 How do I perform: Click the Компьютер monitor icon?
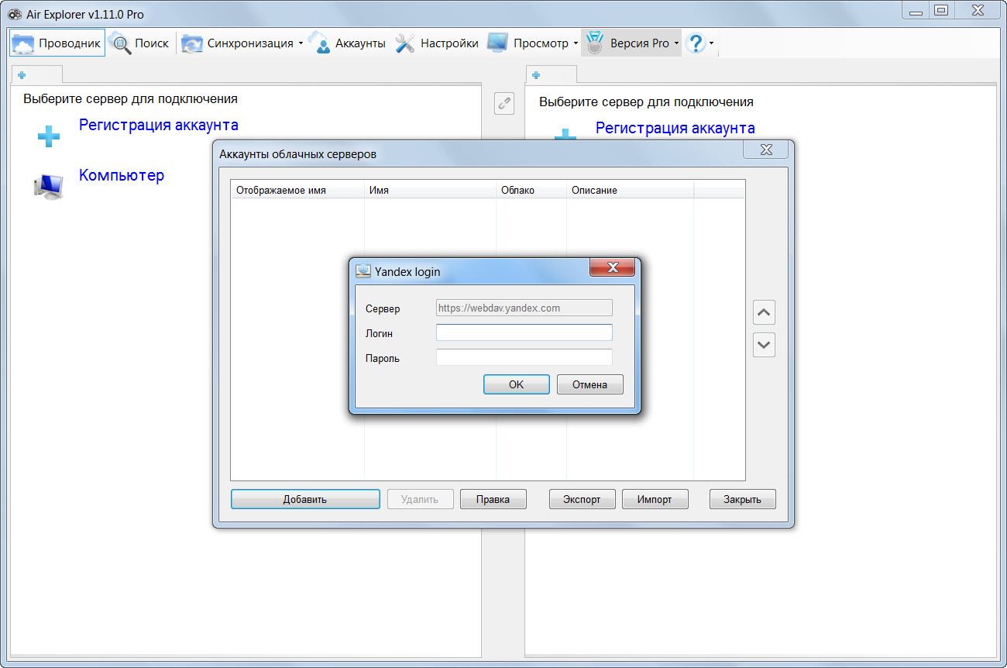coord(48,187)
